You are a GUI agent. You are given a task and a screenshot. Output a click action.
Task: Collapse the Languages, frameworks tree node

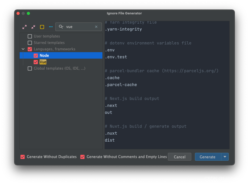tap(23, 49)
